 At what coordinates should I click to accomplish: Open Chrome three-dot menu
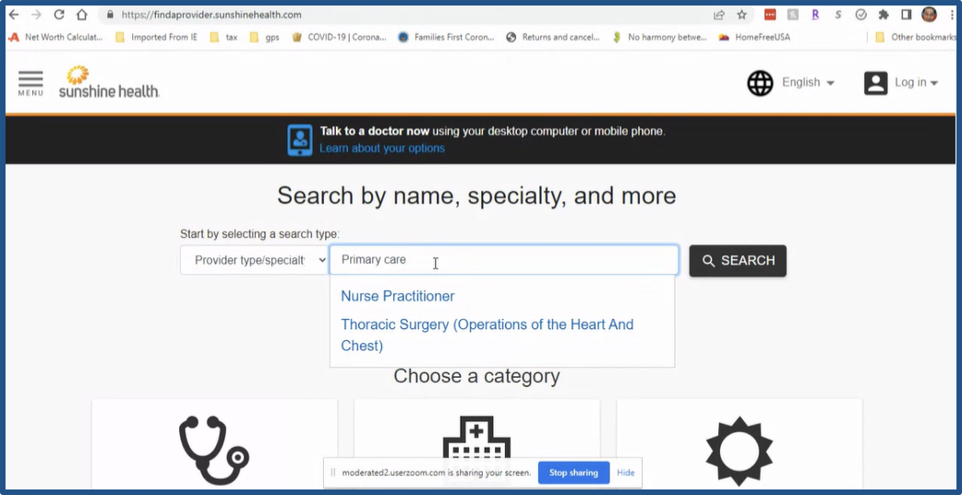point(950,15)
